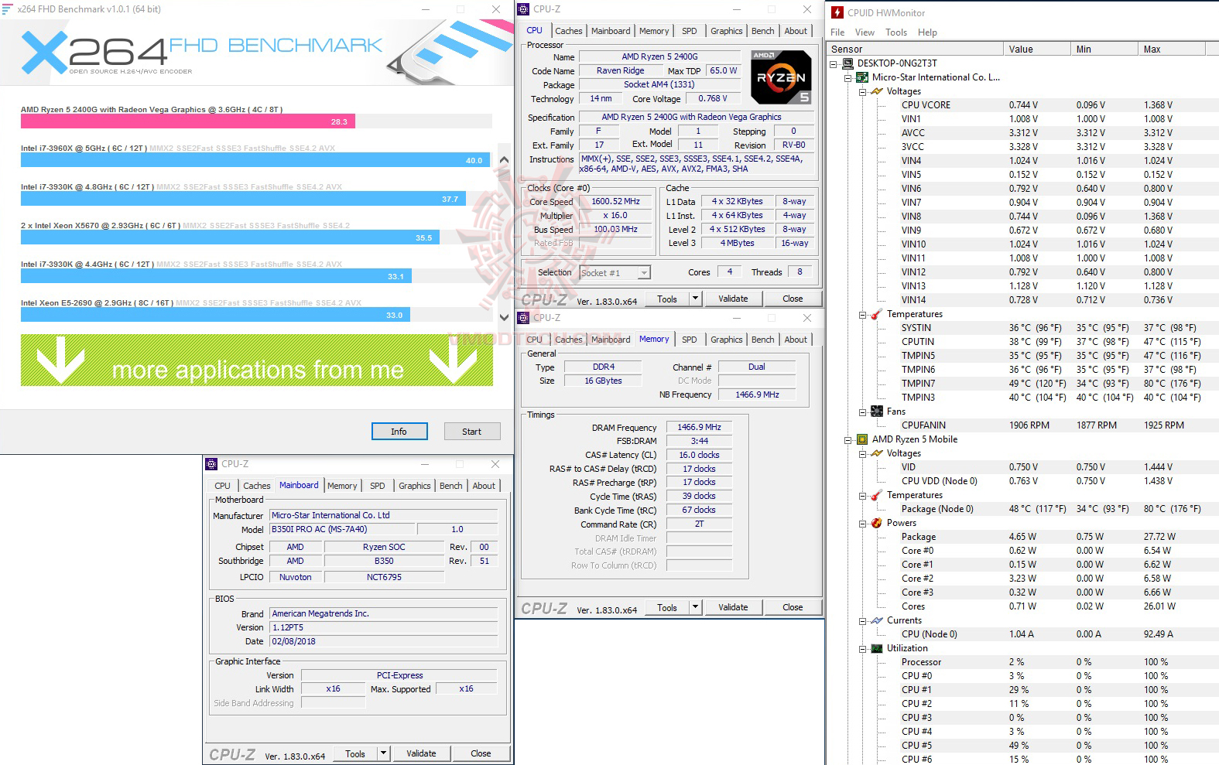Start the x264 FHD benchmark

point(472,432)
